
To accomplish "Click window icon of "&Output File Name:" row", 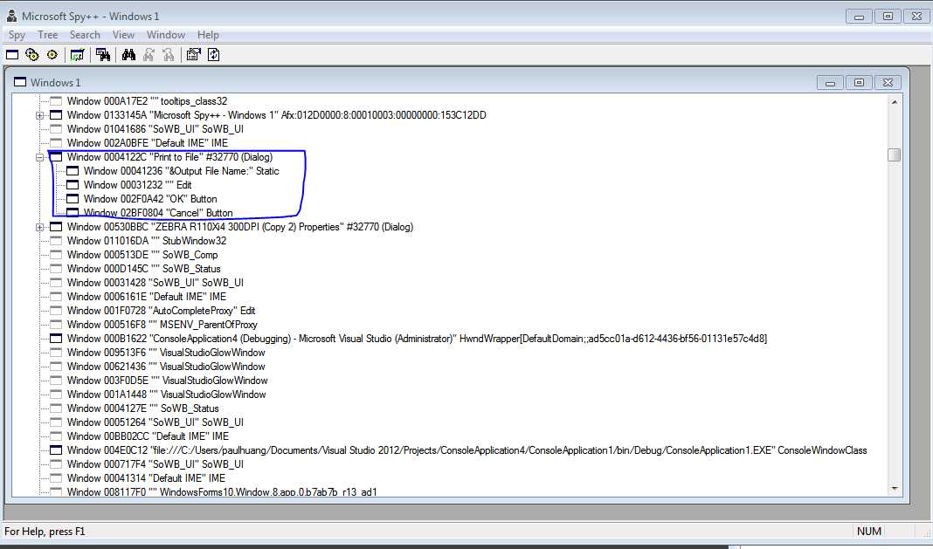I will (73, 171).
